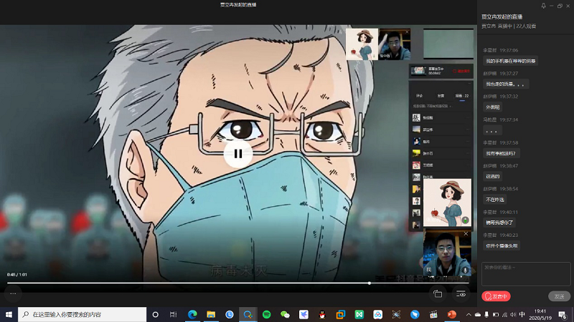
Task: Close the small webcam overlay at top
Action: tap(407, 32)
